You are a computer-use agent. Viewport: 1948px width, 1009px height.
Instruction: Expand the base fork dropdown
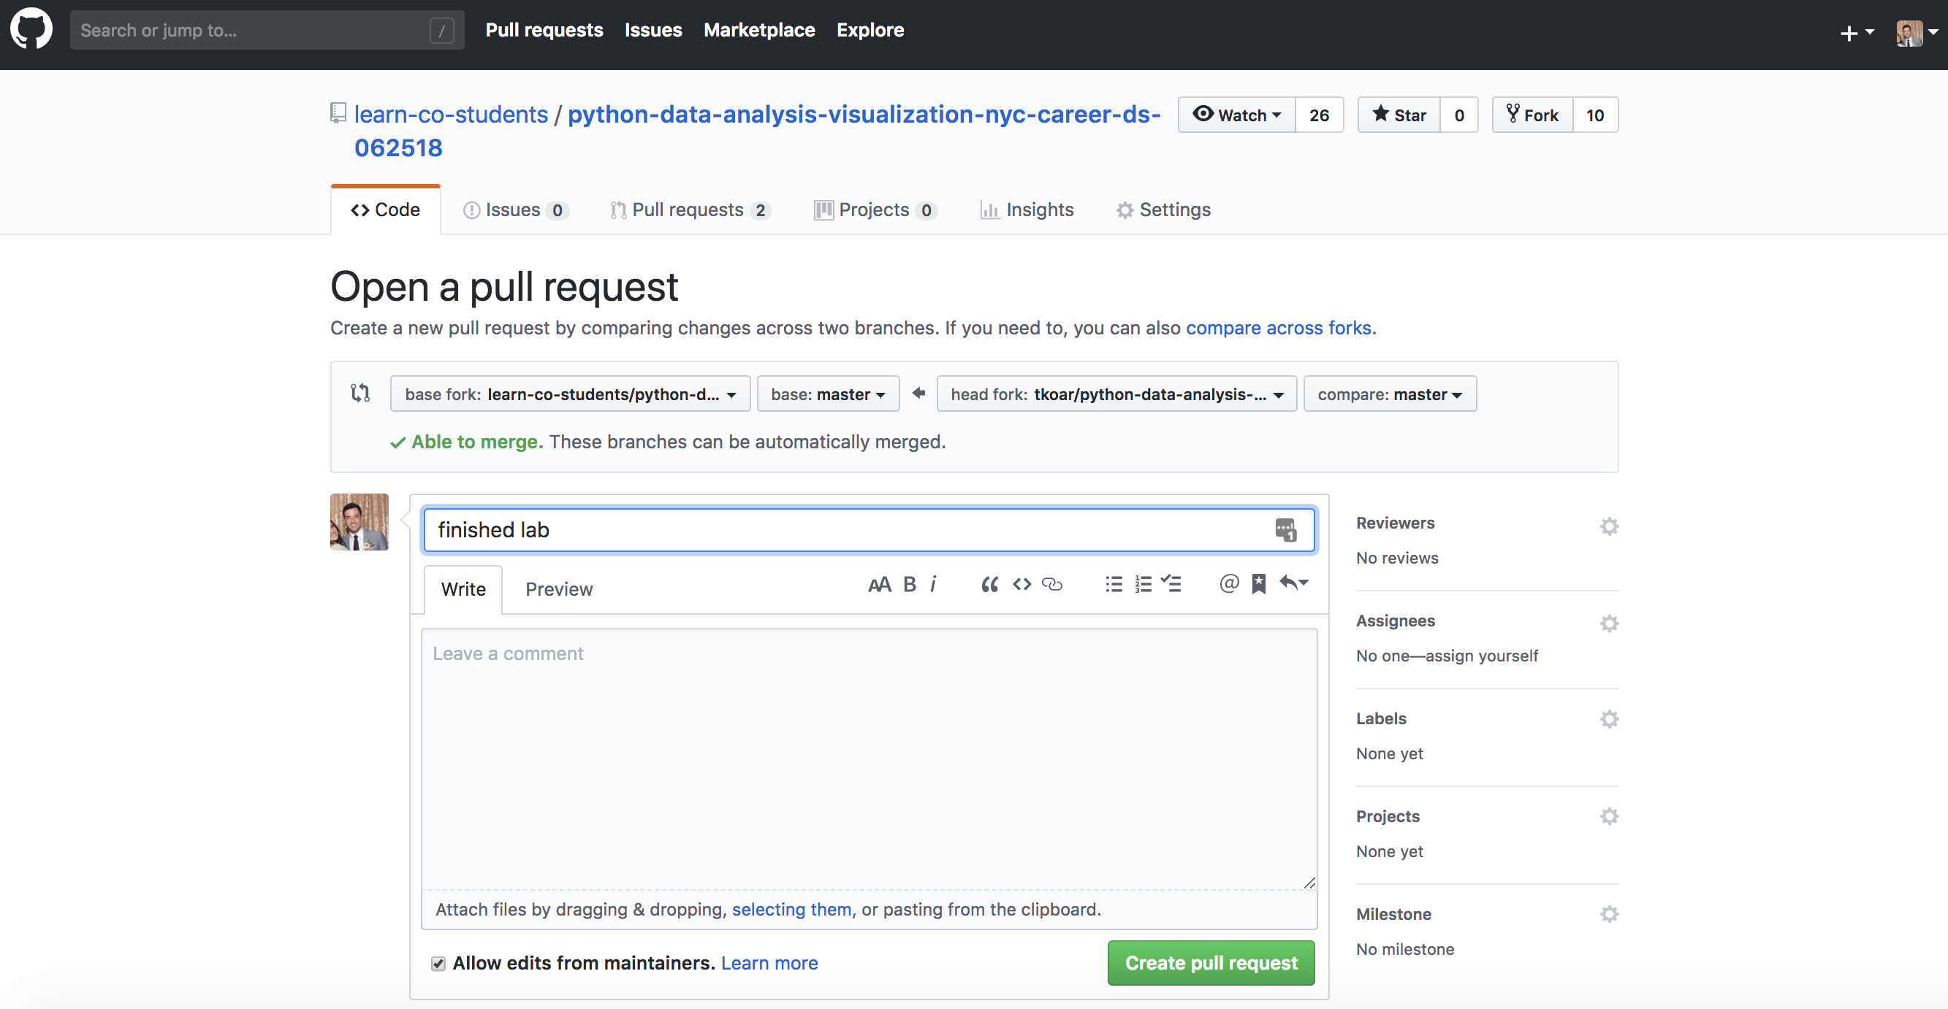569,394
